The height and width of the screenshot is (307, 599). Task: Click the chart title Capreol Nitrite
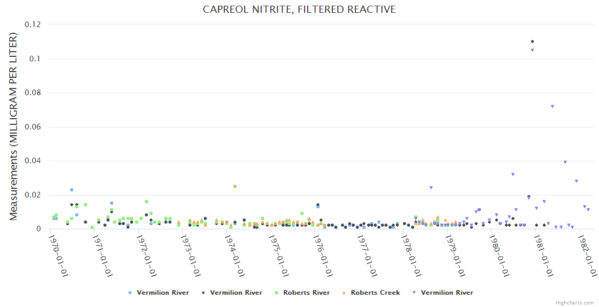tap(299, 10)
